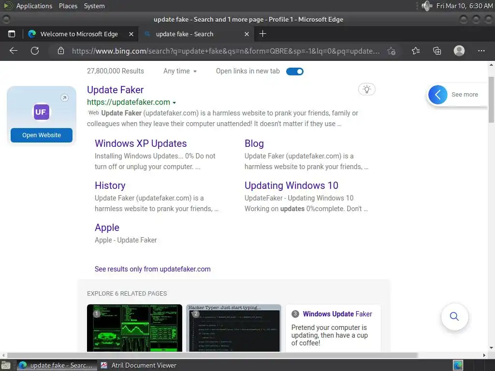This screenshot has height=371, width=495.
Task: Switch to Atril Document Viewer taskbar item
Action: (x=139, y=365)
